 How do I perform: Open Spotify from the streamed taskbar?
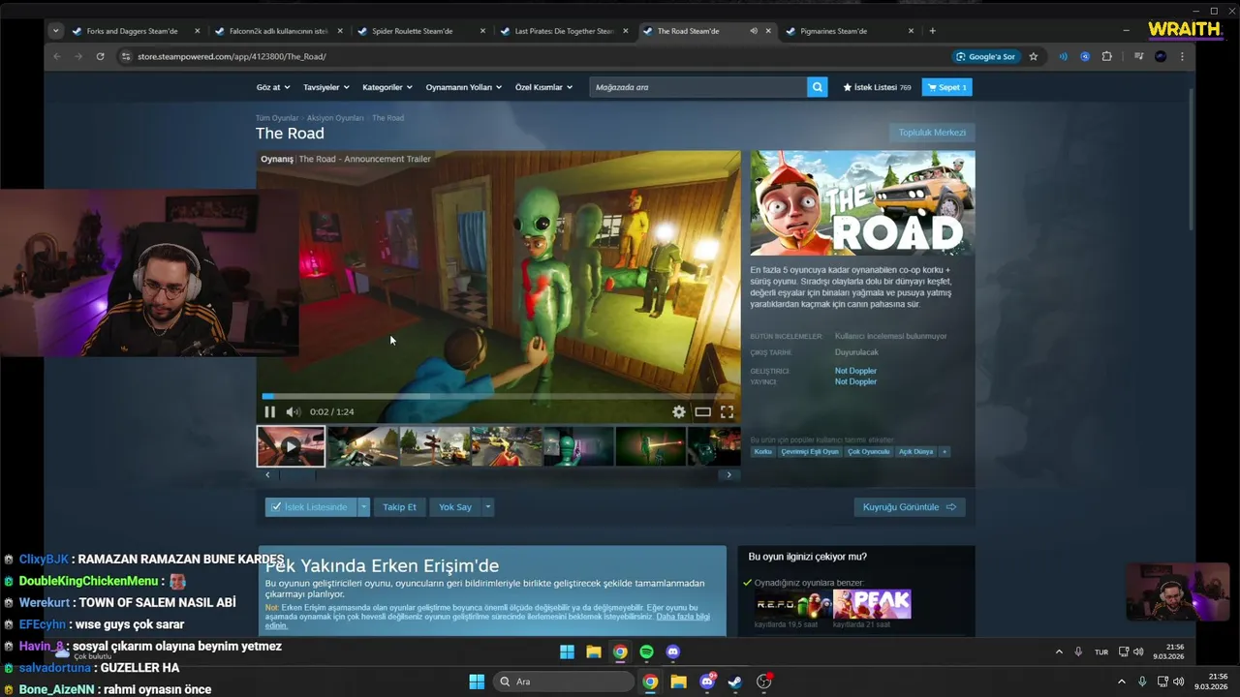tap(646, 652)
